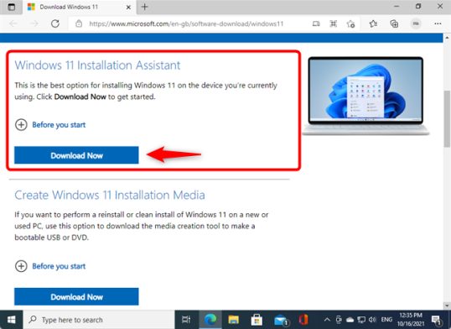
Task: Click the scrollbar down arrow
Action: [448, 305]
